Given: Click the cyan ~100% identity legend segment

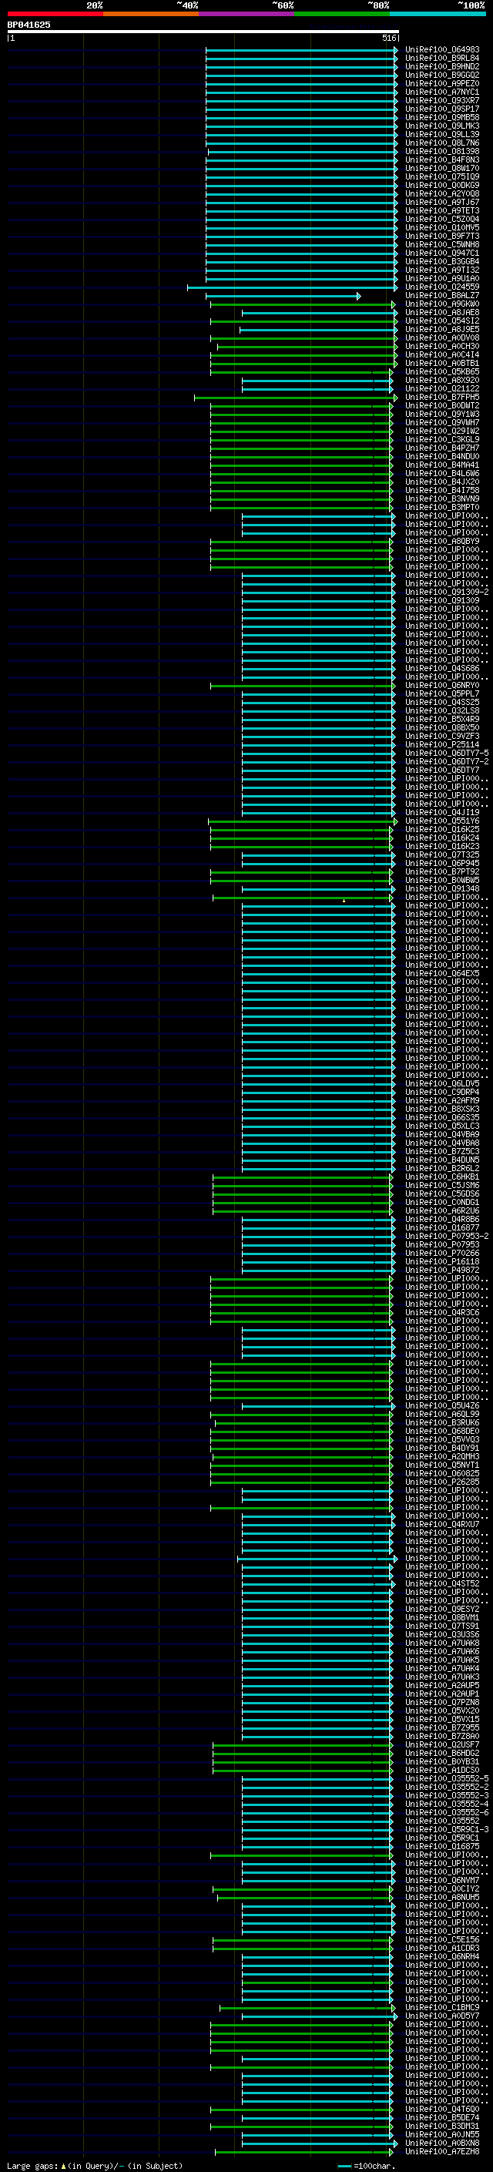Looking at the screenshot, I should coord(438,14).
